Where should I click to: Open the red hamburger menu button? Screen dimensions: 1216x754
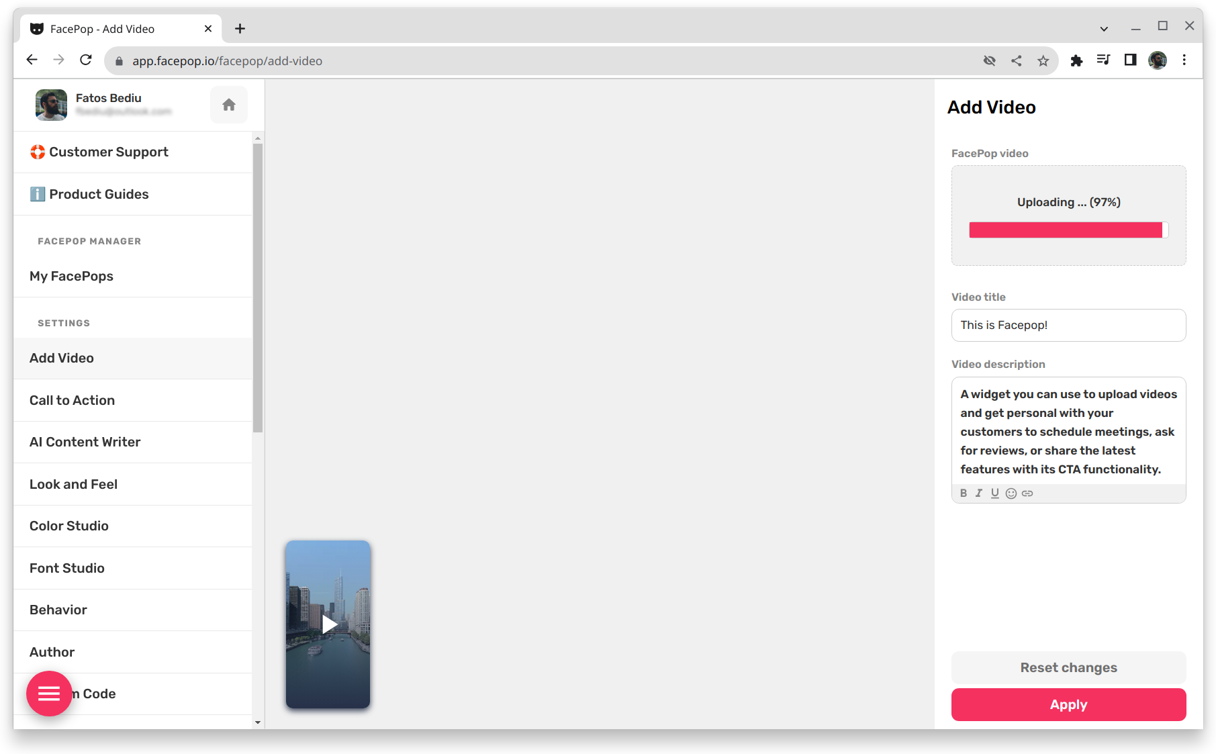49,694
